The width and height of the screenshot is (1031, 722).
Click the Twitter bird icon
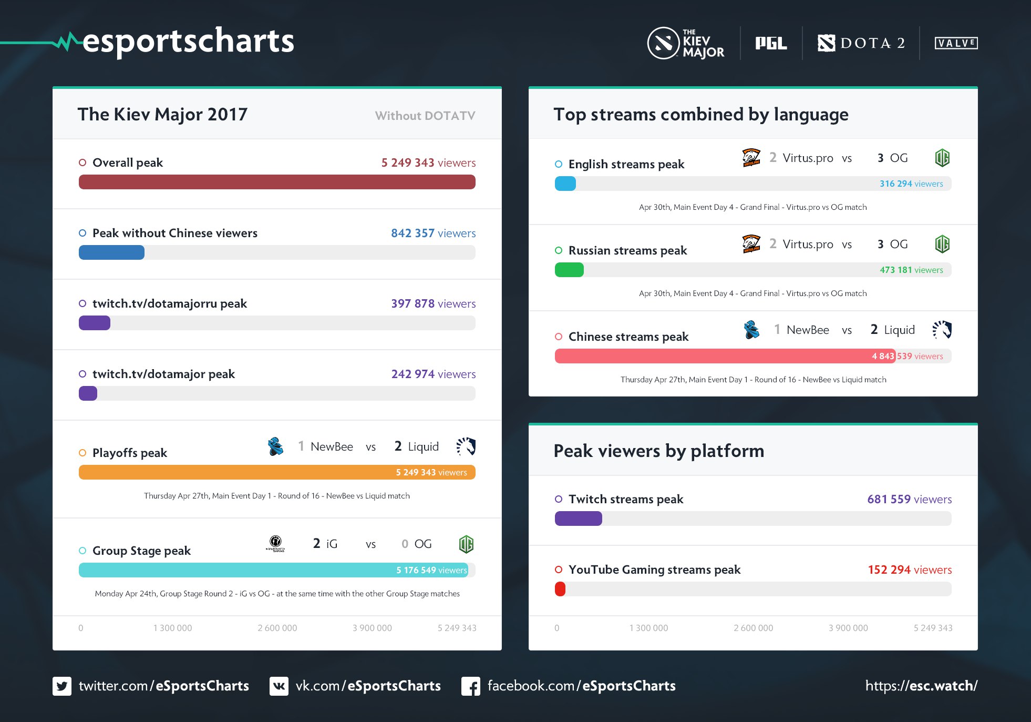pyautogui.click(x=62, y=686)
